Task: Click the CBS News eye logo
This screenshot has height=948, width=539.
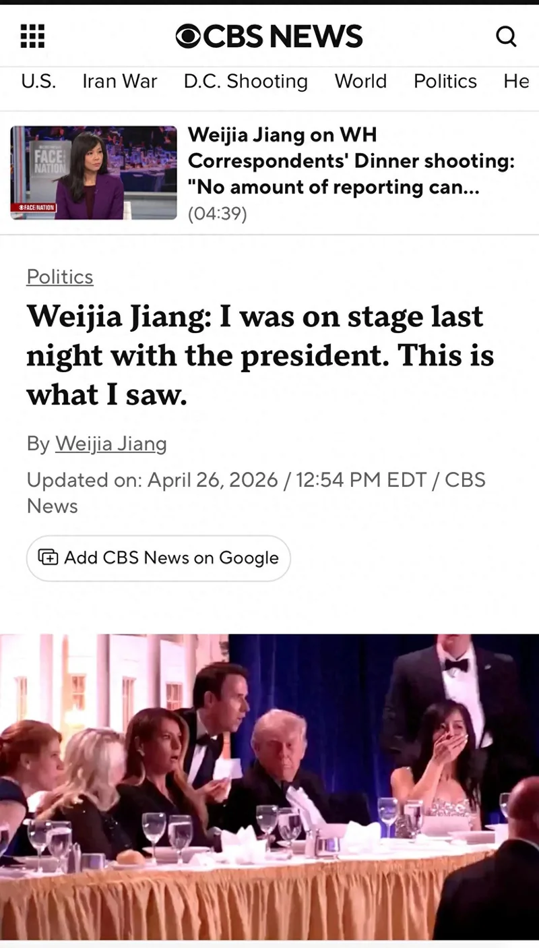Action: [x=189, y=36]
